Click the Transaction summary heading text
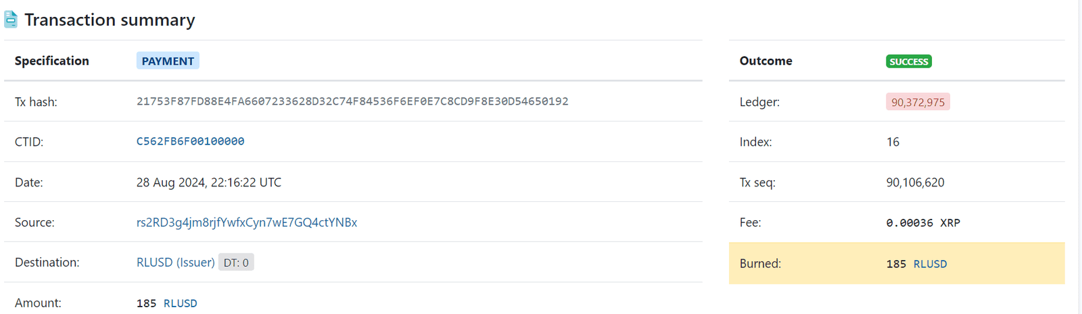The image size is (1082, 314). pos(110,20)
